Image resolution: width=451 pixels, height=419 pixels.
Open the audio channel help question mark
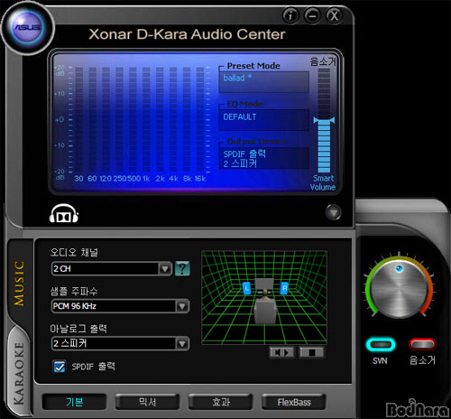(182, 268)
